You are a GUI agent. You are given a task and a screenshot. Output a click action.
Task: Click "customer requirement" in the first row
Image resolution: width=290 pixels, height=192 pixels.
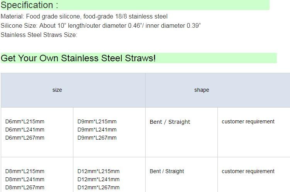tap(248, 121)
